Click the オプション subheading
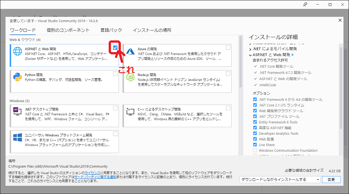The image size is (349, 194). pos(262,93)
